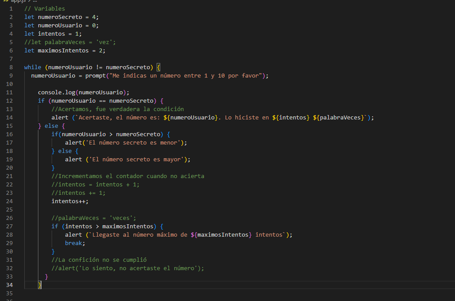Click the pink closing brace on line 33
The width and height of the screenshot is (455, 301).
[46, 277]
